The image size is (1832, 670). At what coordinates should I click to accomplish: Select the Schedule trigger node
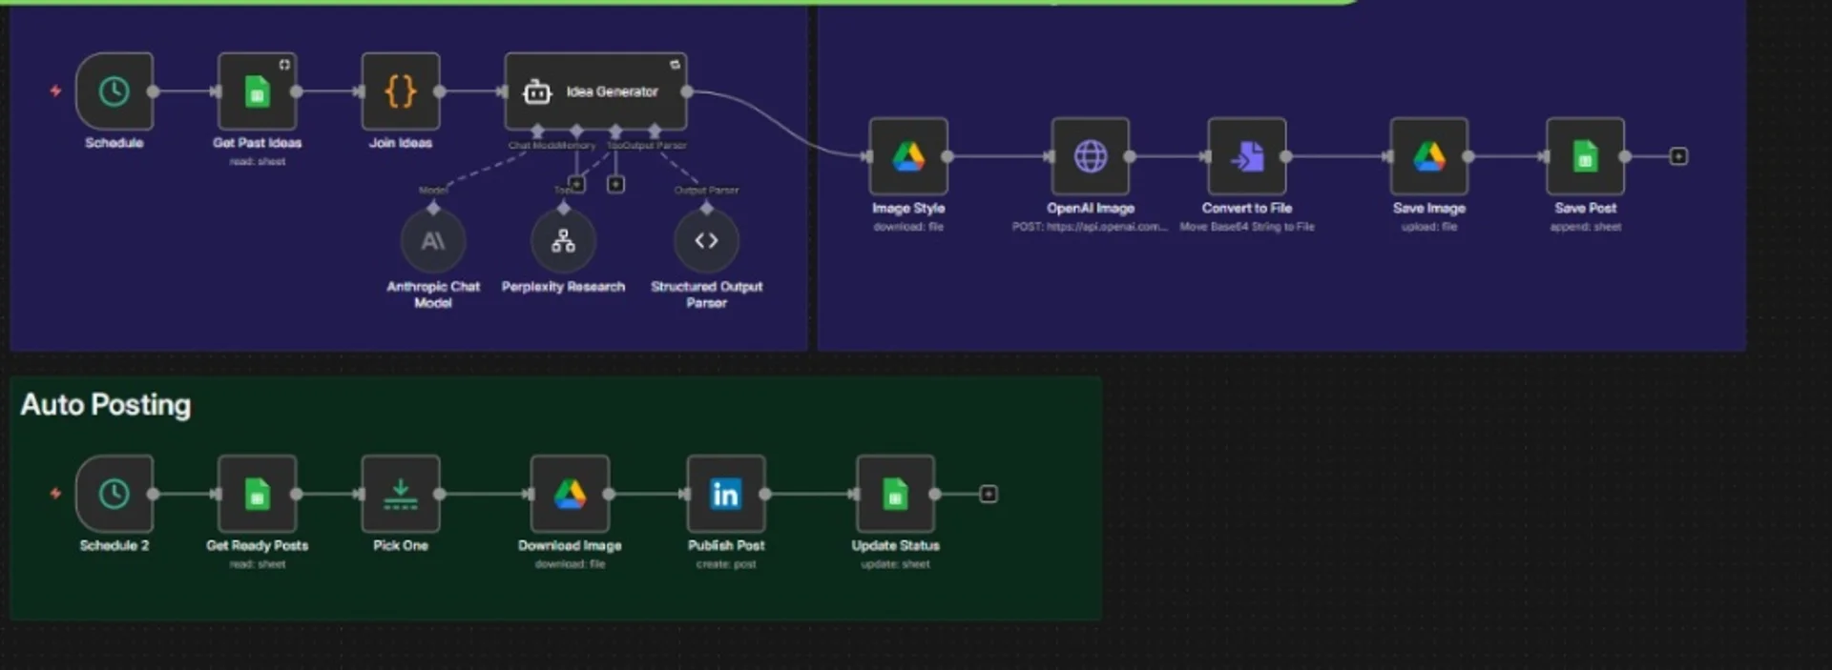114,91
